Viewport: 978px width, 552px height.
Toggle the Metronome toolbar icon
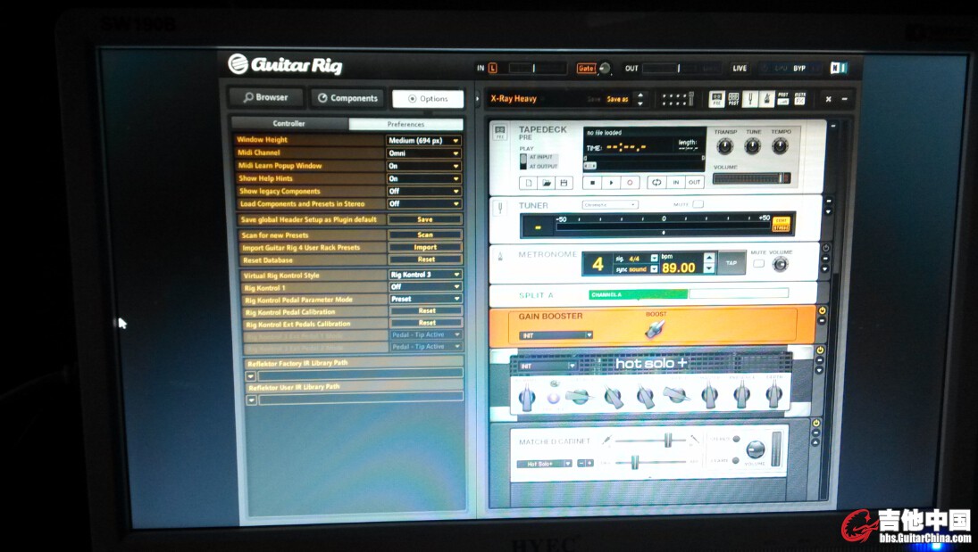(766, 98)
